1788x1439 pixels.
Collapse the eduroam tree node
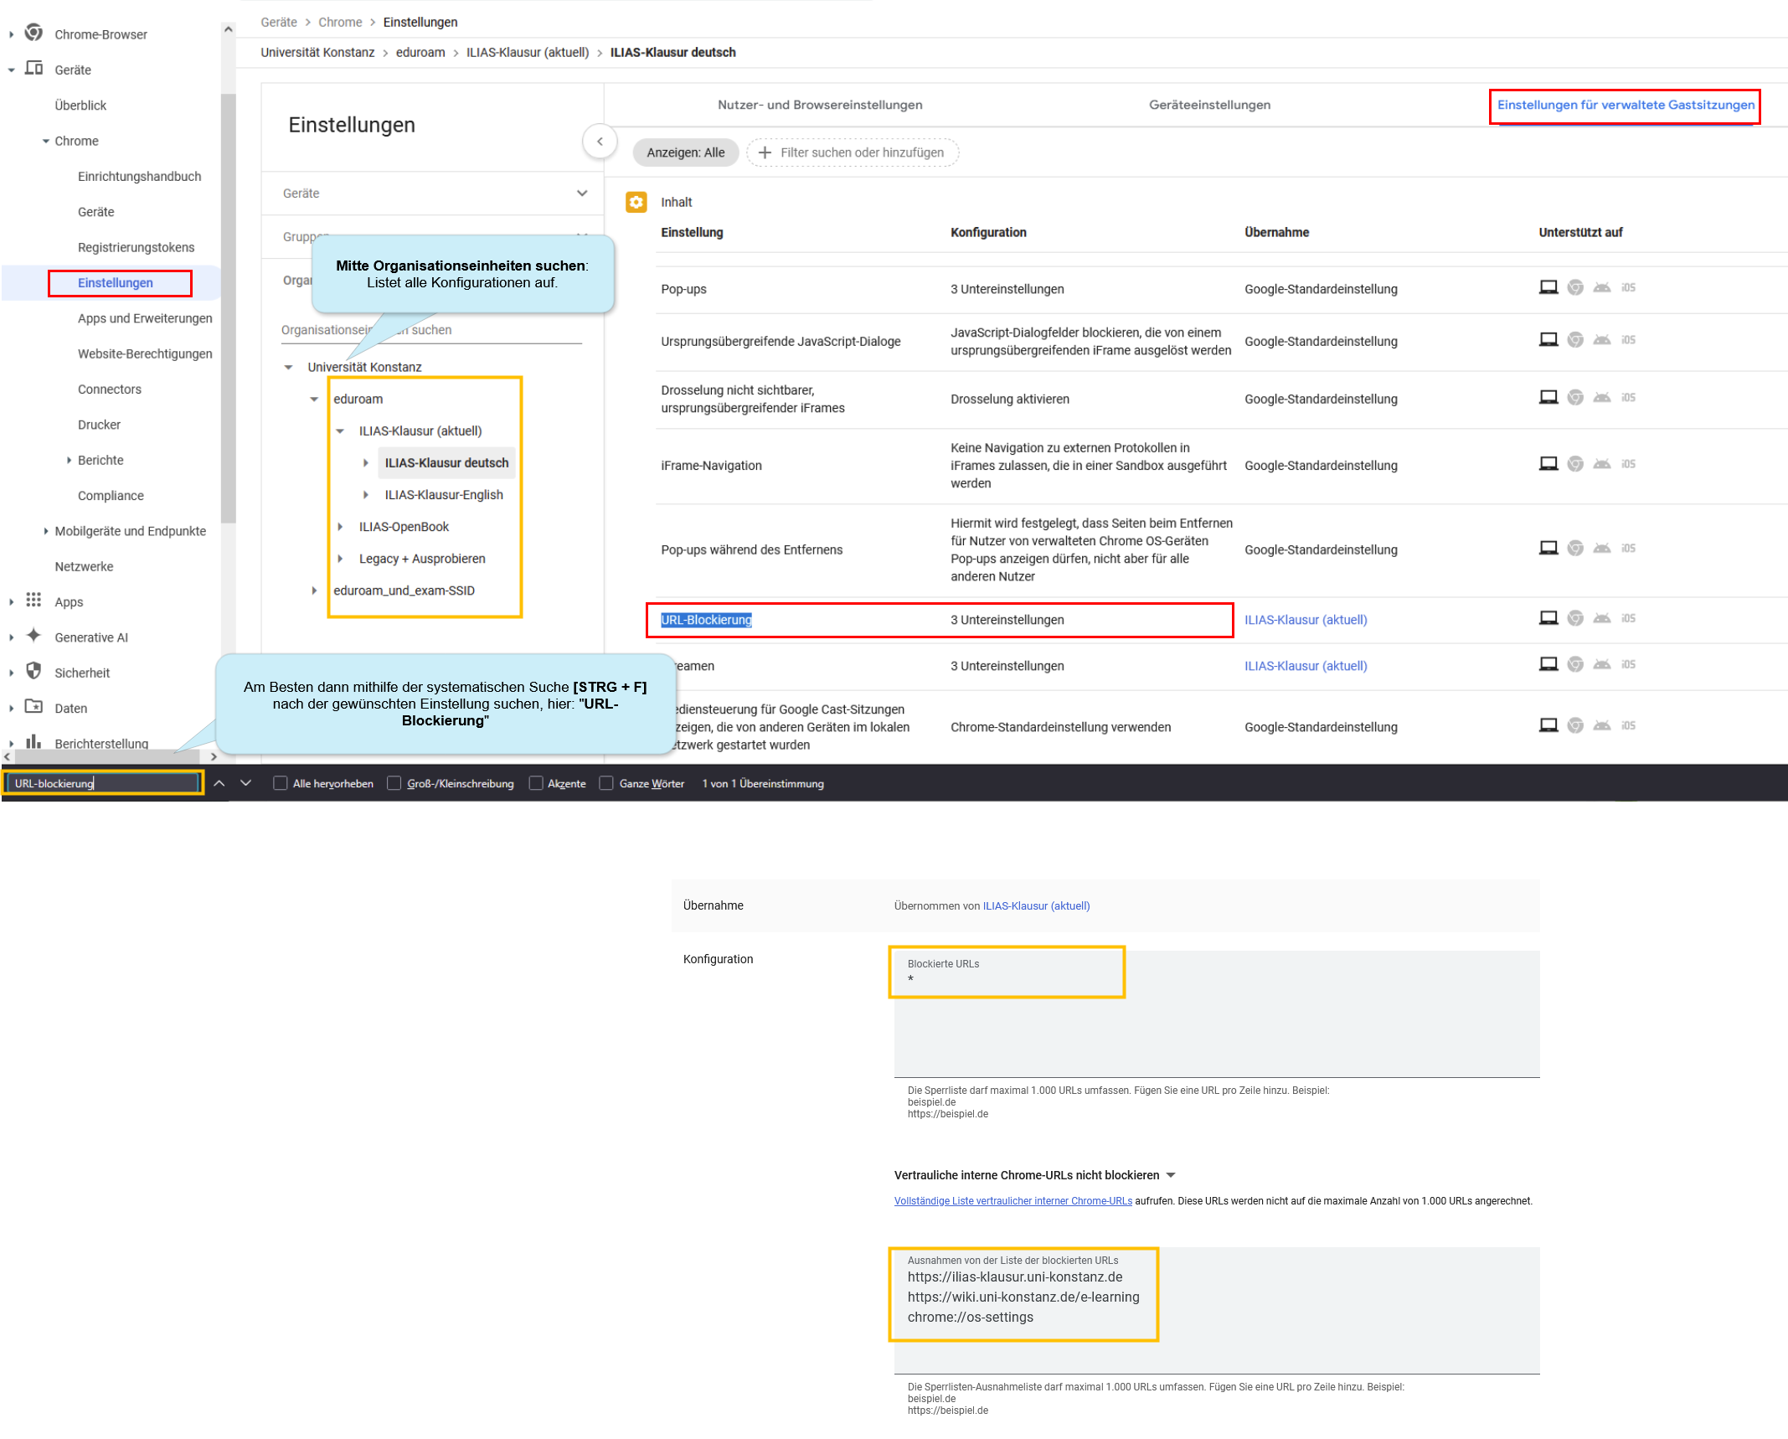click(314, 399)
